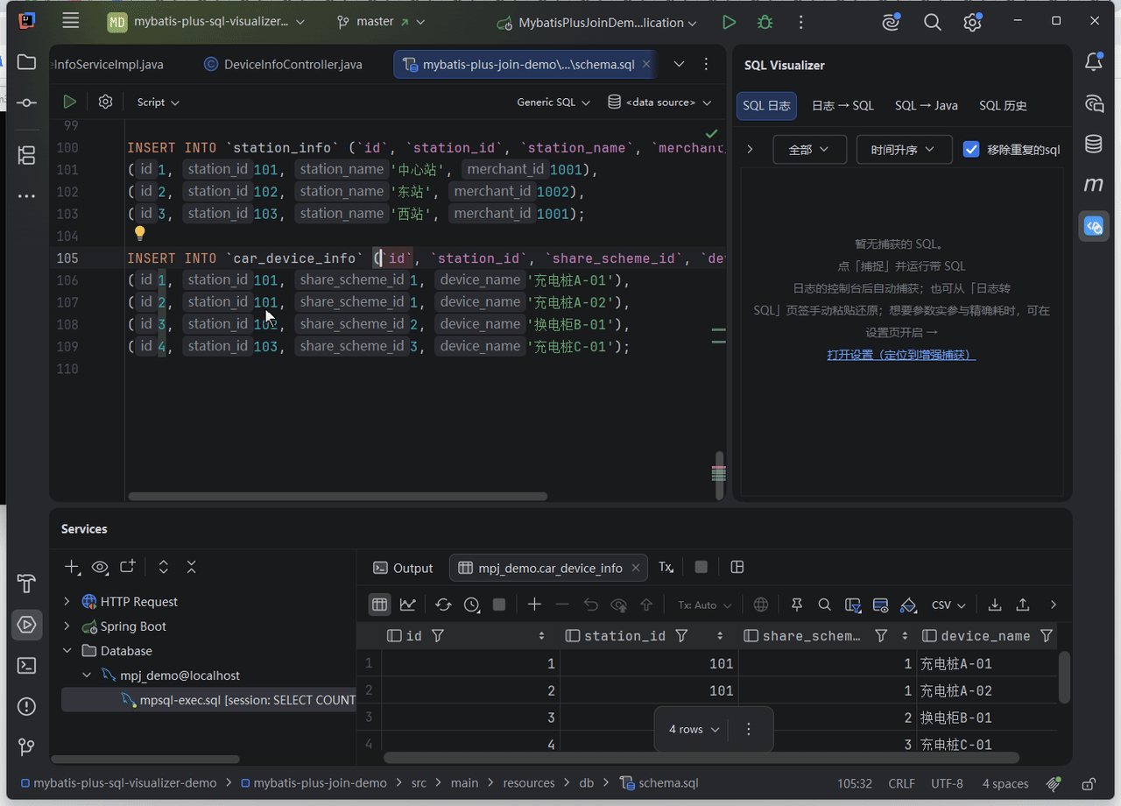
Task: Click the editor horizontal scrollbar
Action: coord(337,496)
